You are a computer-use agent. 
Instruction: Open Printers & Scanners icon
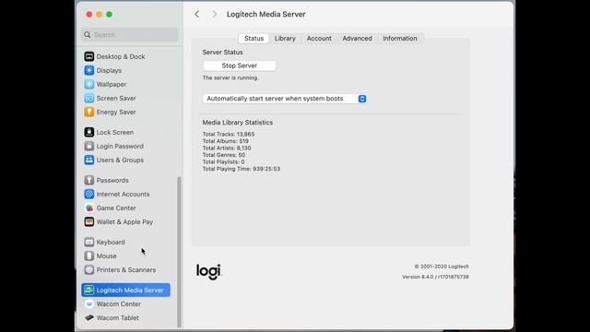pos(89,270)
